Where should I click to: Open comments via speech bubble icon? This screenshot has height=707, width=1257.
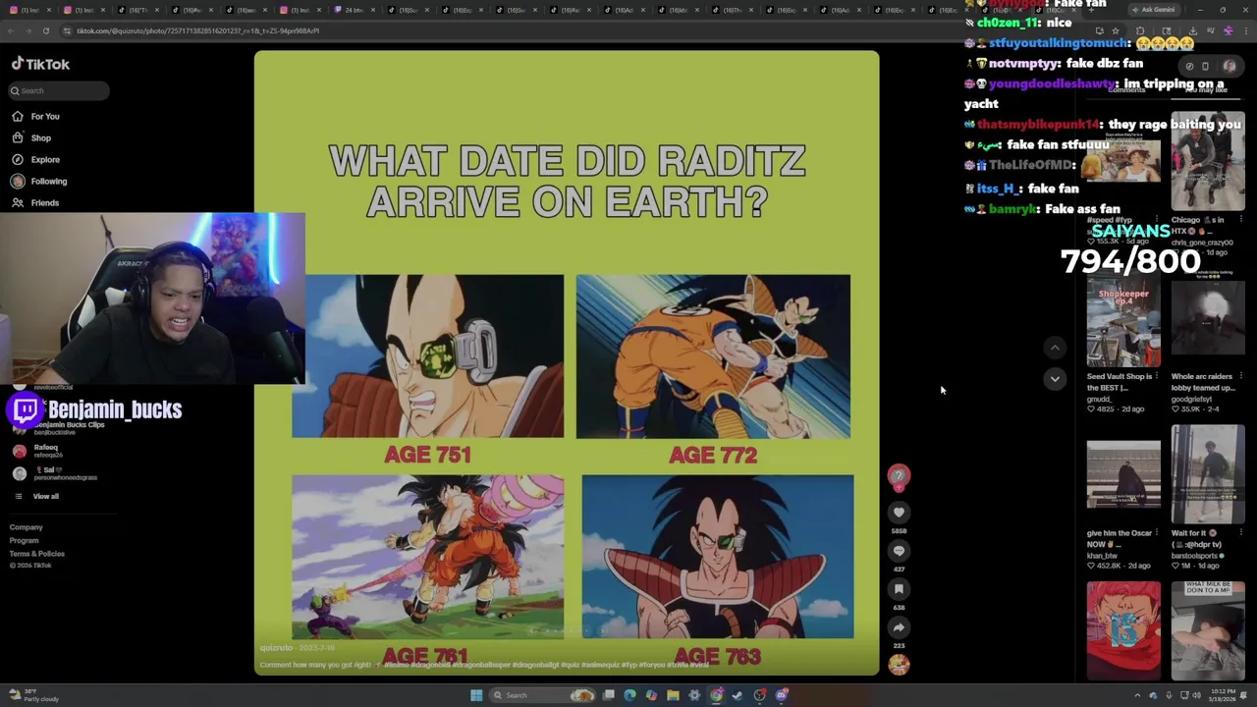click(x=899, y=551)
